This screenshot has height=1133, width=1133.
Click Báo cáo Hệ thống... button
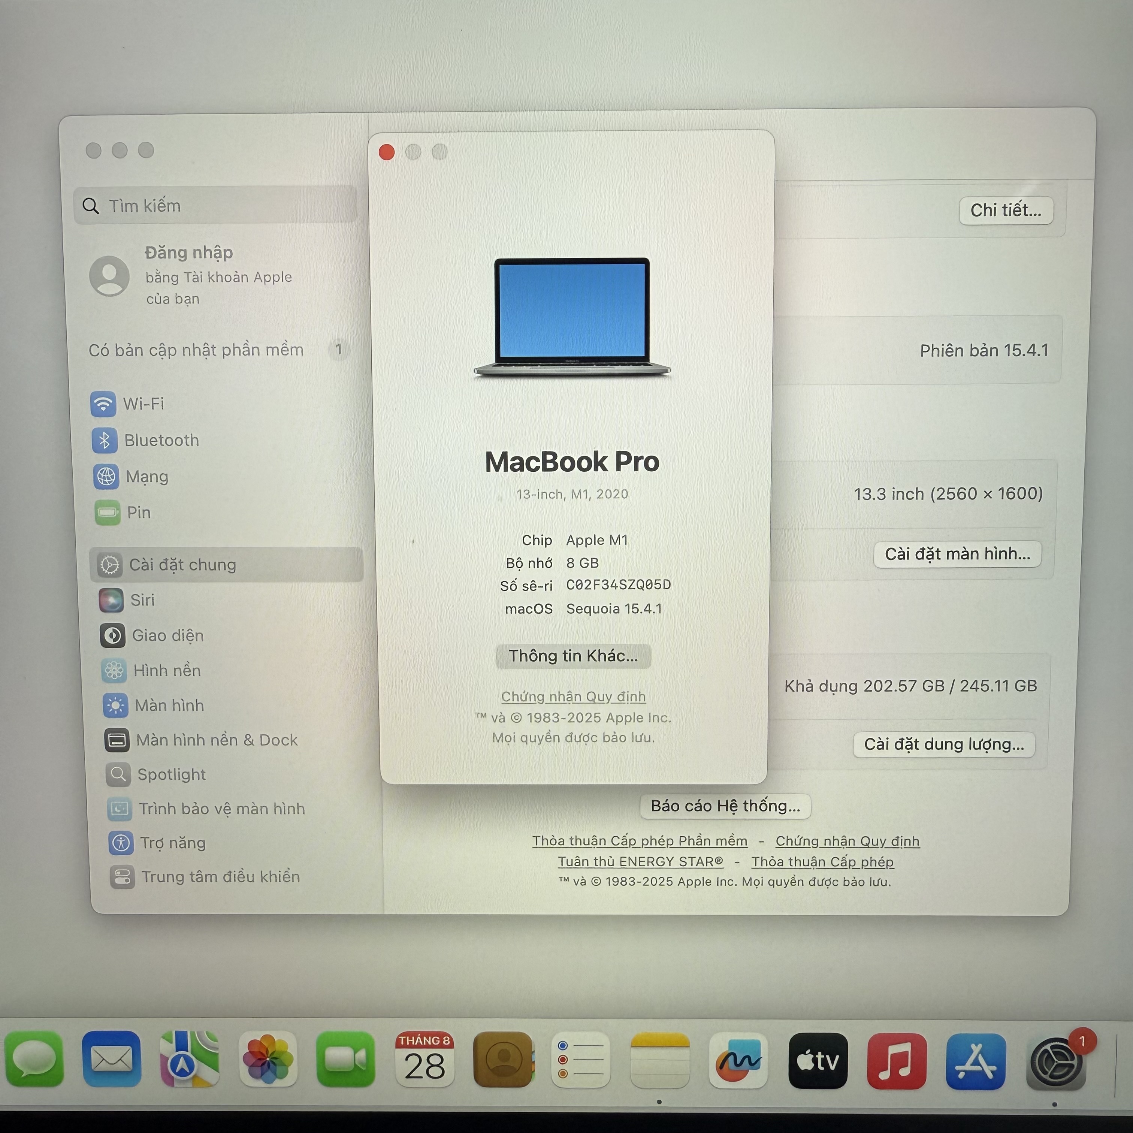tap(725, 806)
